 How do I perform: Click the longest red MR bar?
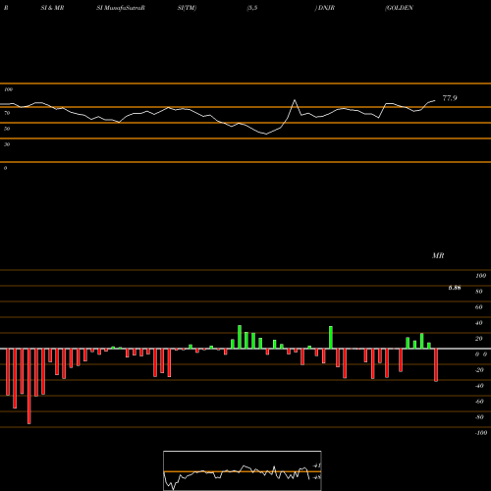point(29,386)
